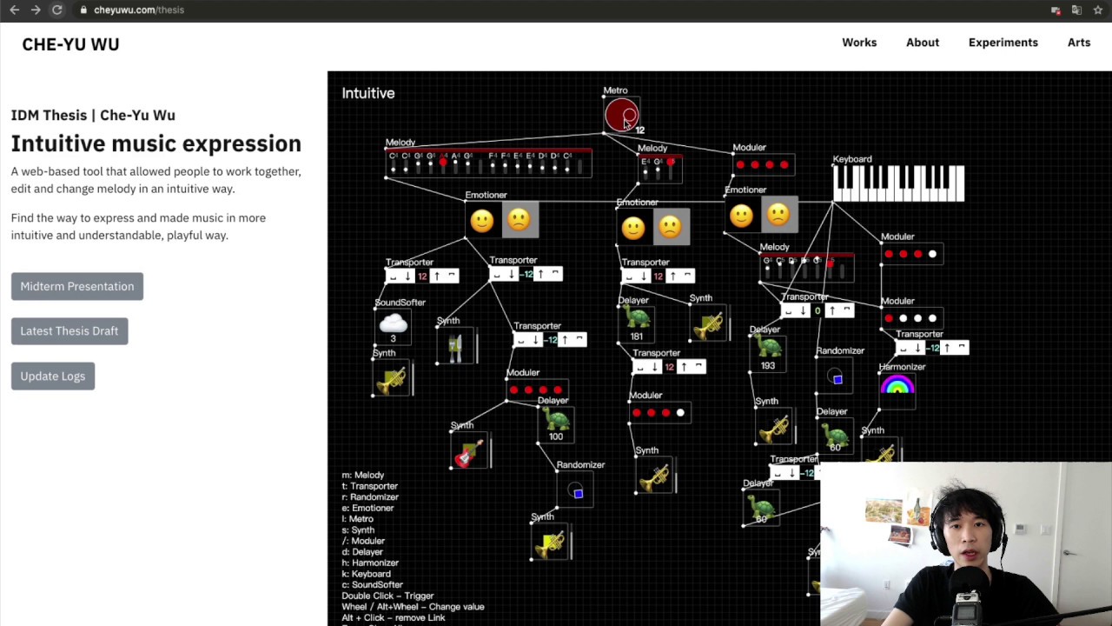Screen dimensions: 1112x626
Task: Click the volume bar beside fork-and-knife Synth
Action: pyautogui.click(x=475, y=347)
